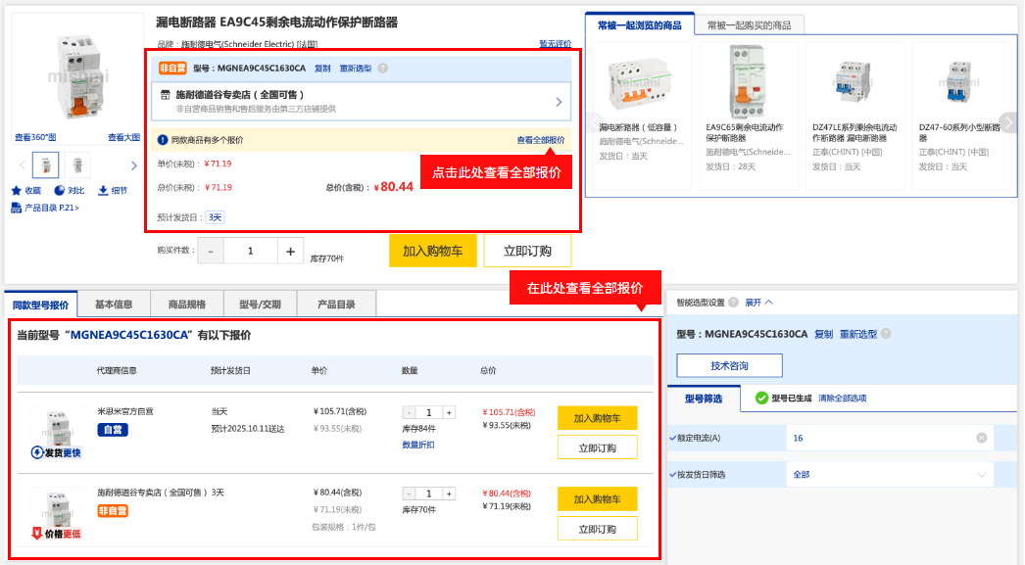The image size is (1025, 565).
Task: Switch to 常被一起购买的商品 tab
Action: pos(749,24)
